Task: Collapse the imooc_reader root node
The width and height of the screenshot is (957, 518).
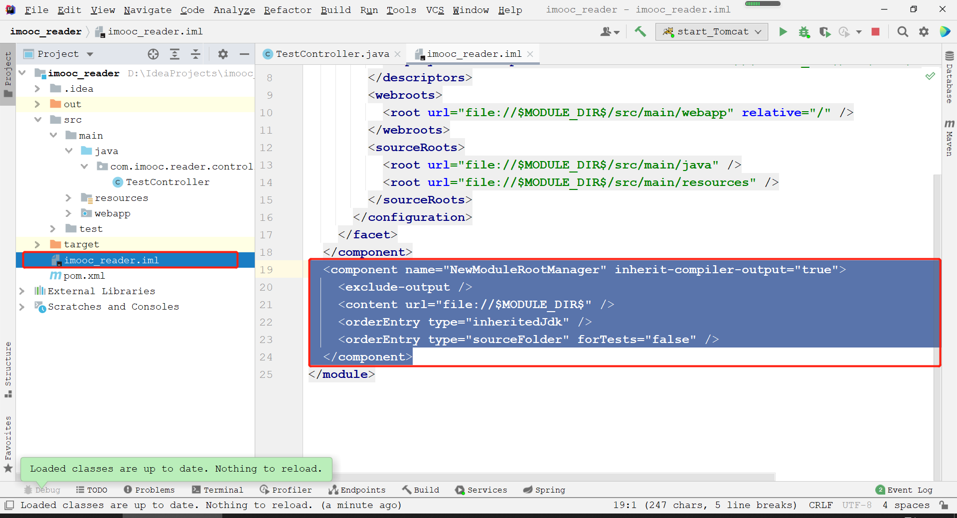Action: click(22, 73)
